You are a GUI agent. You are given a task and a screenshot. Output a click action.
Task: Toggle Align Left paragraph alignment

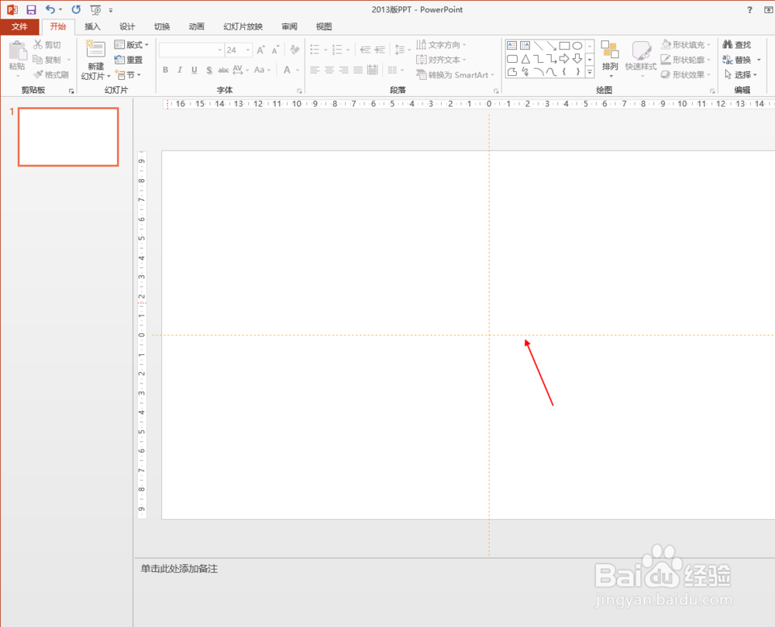coord(315,71)
